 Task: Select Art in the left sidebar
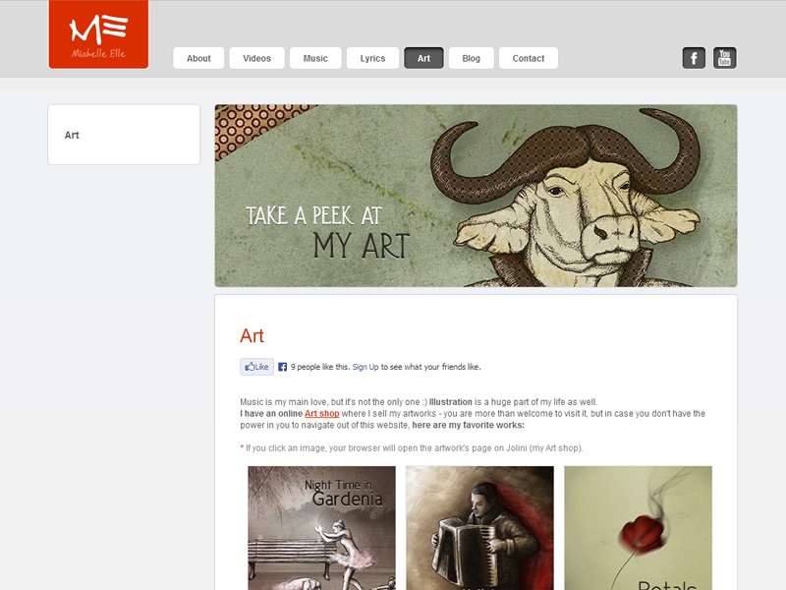coord(72,135)
